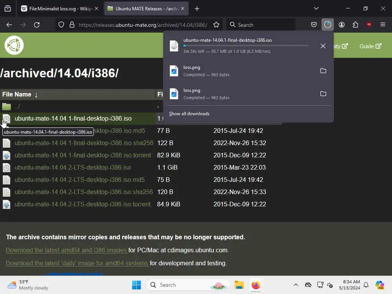Click the ISO download progress bar
This screenshot has height=294, width=392.
[x=246, y=46]
